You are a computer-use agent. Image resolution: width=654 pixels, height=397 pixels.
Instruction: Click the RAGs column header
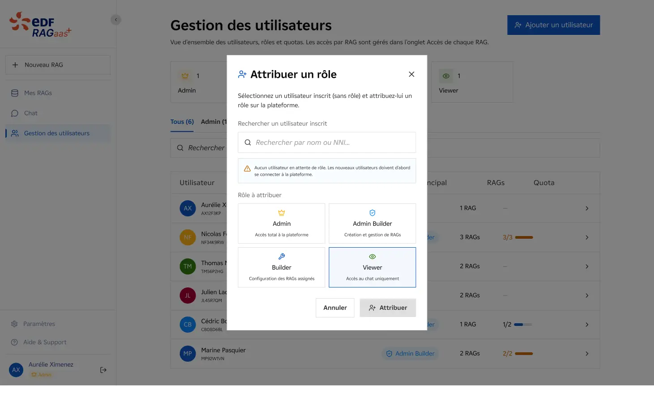click(496, 183)
